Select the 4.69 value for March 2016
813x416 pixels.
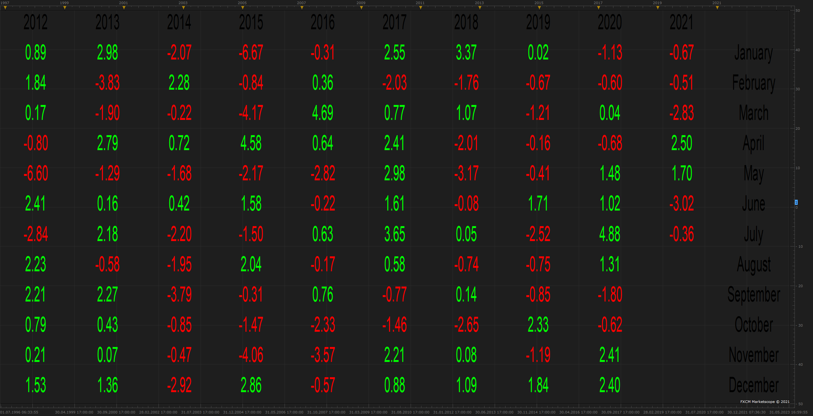tap(323, 113)
